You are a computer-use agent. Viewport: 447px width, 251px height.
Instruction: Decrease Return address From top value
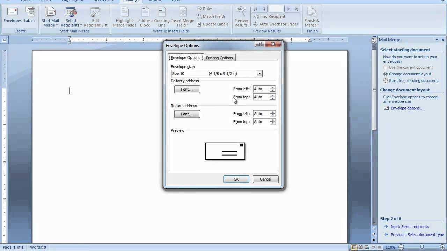(x=272, y=123)
